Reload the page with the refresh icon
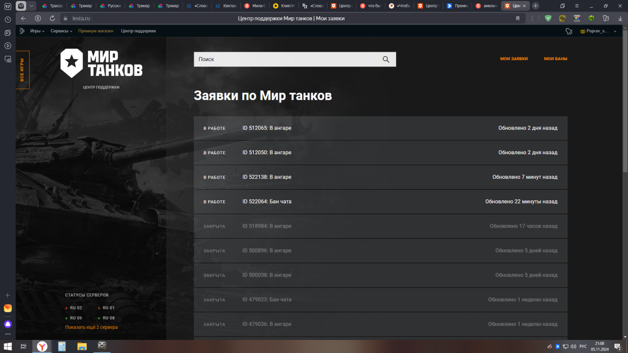Viewport: 628px width, 353px height. tap(52, 18)
